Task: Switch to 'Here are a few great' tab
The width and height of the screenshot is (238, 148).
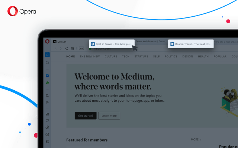Action: 226,42
